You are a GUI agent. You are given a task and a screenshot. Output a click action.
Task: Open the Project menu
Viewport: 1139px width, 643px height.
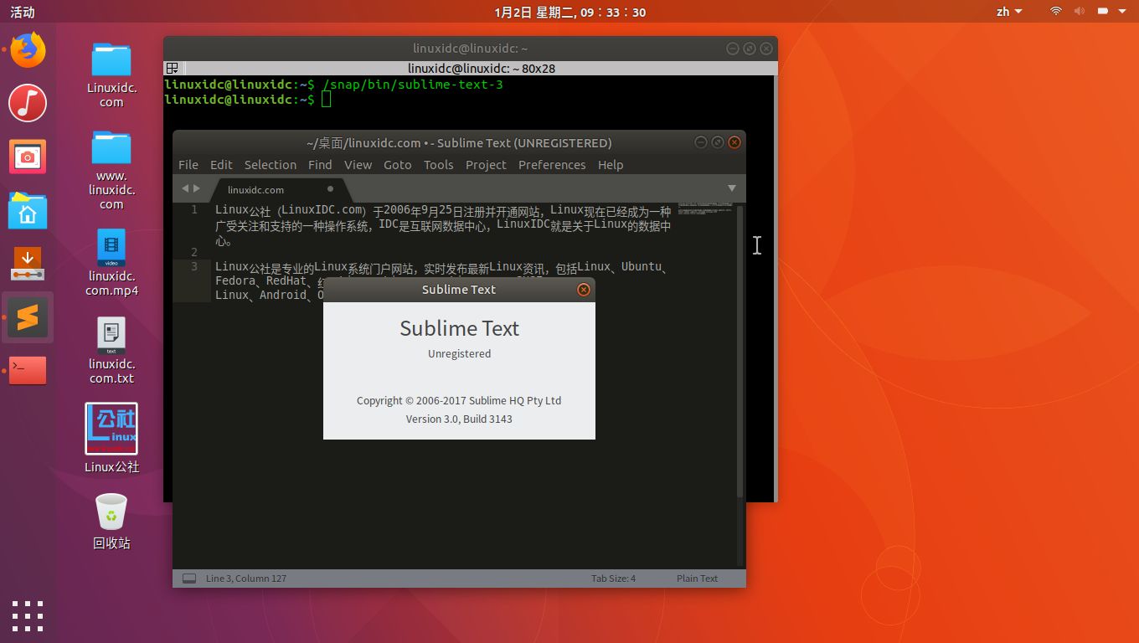pos(486,165)
